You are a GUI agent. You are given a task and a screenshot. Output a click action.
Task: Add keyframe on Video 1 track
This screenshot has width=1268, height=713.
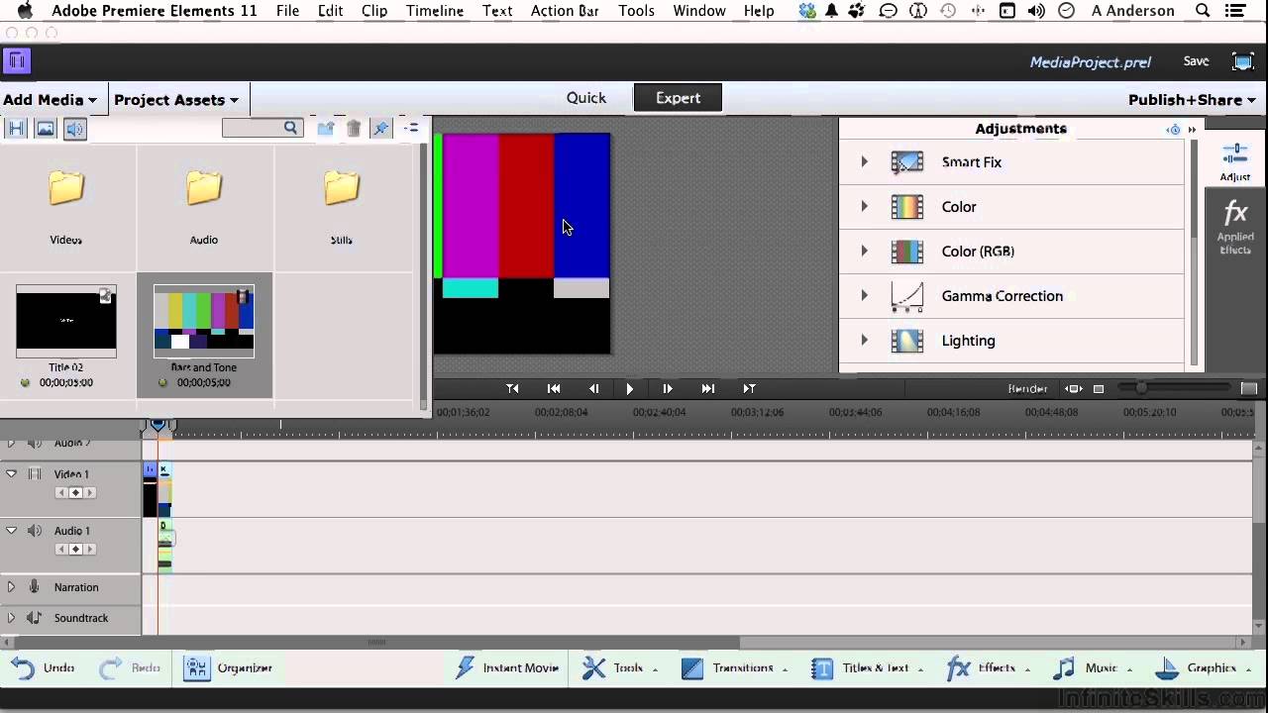pos(75,492)
